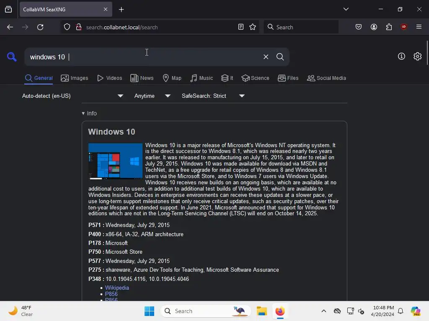Click the Windows 10 infobox heading

pyautogui.click(x=111, y=132)
